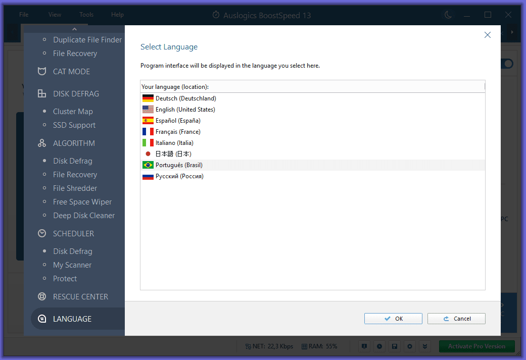Choose Русский (Россия) language
Screen dimensions: 526x360
pos(313,176)
